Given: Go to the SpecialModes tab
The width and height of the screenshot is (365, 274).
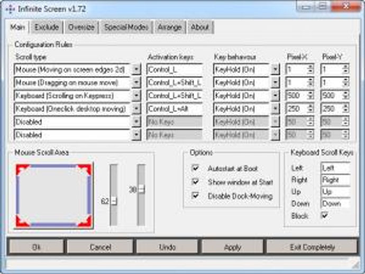Looking at the screenshot, I should coord(126,27).
